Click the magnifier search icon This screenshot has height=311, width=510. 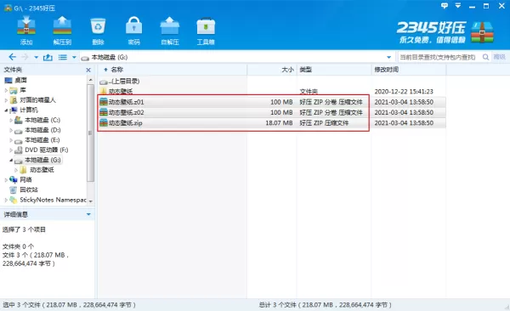pos(485,57)
